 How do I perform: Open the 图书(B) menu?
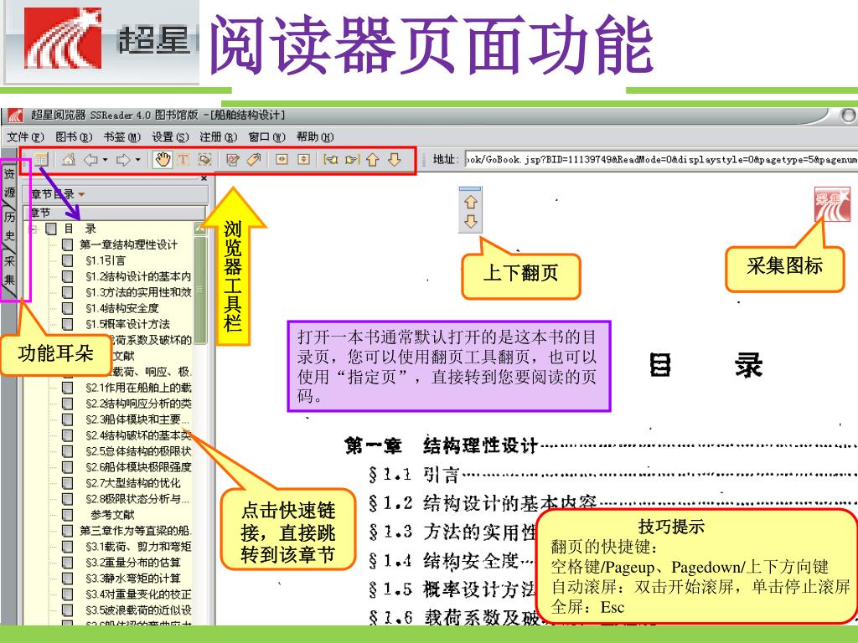coord(74,136)
